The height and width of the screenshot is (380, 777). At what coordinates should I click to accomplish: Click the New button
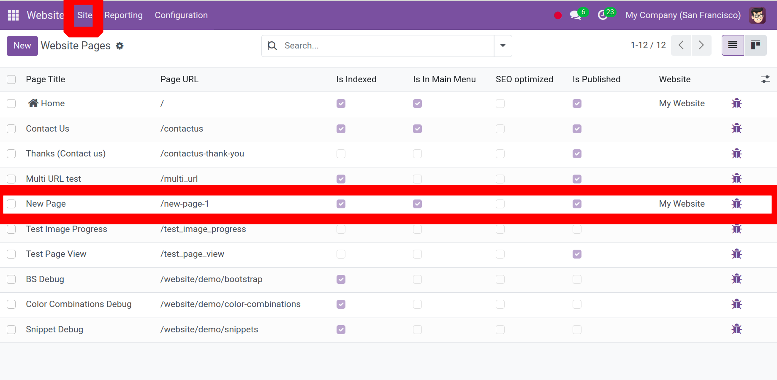(22, 46)
